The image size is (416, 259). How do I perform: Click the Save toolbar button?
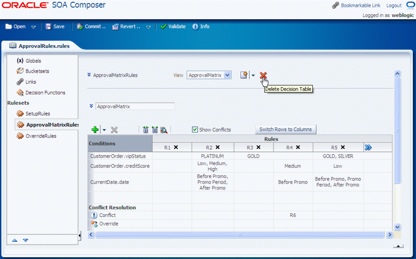[55, 26]
